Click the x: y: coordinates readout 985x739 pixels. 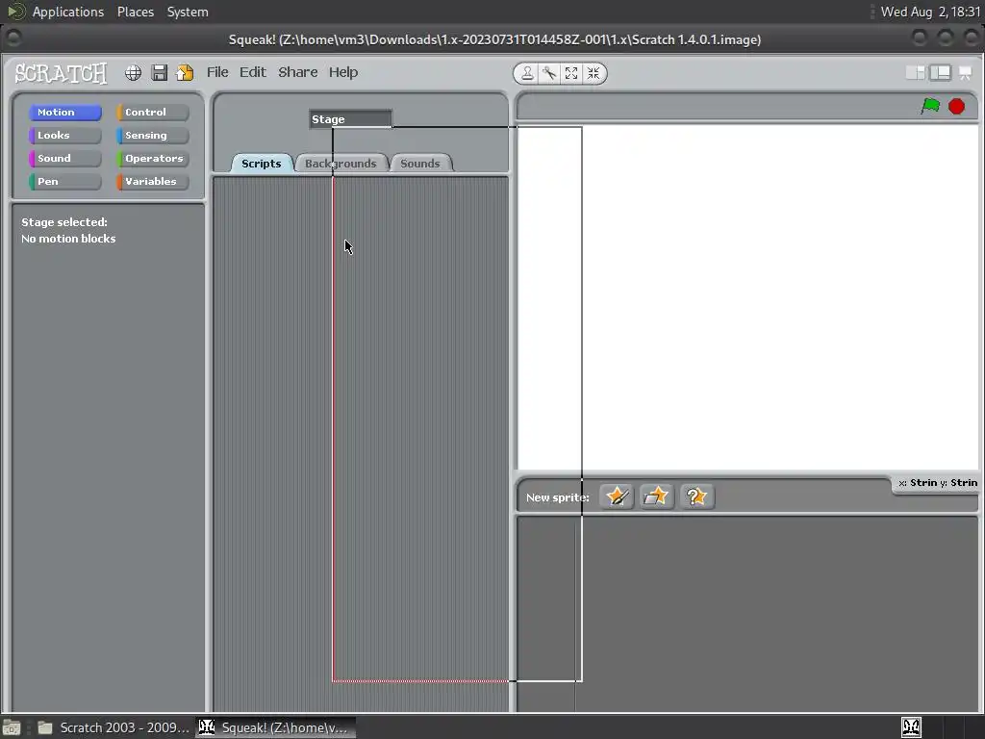point(937,483)
